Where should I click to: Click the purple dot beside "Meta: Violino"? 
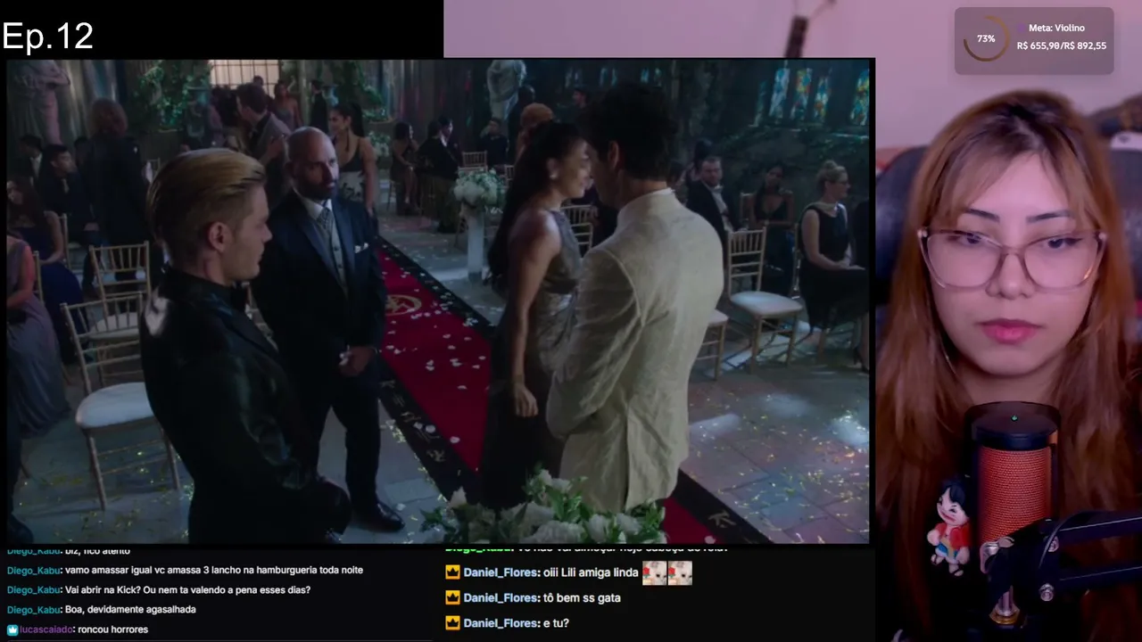1021,28
